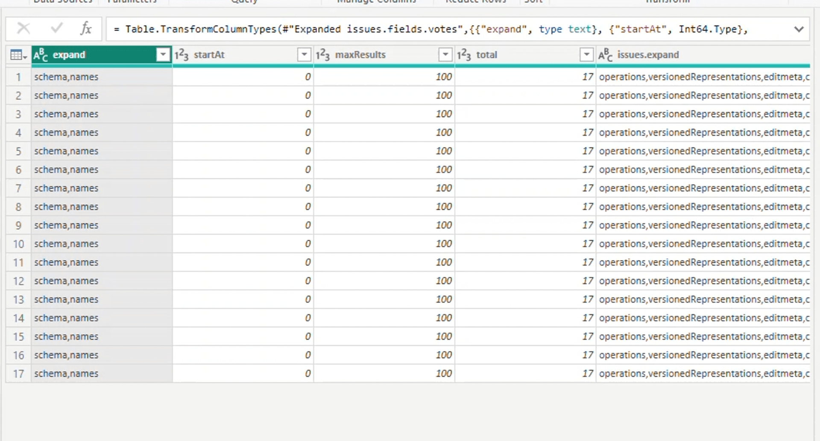Screen dimensions: 820x441
Task: Open the table context menu icon
Action: tap(17, 55)
